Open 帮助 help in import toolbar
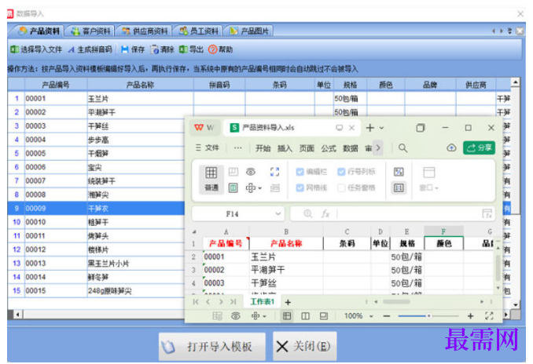 pyautogui.click(x=220, y=49)
